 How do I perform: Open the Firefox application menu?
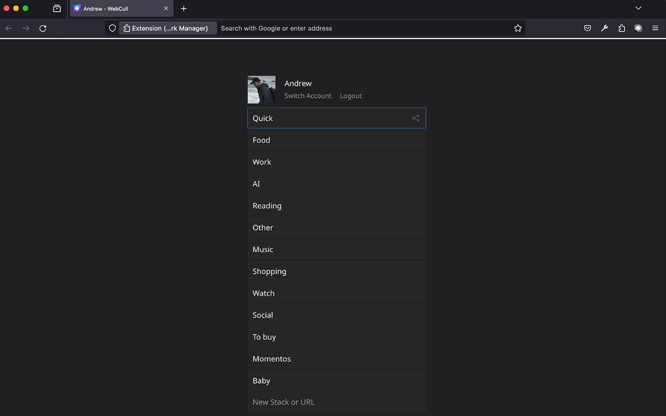coord(655,28)
